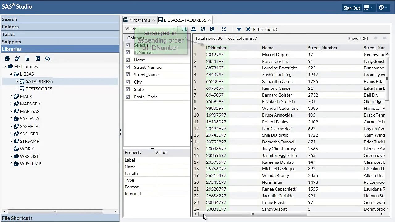The width and height of the screenshot is (395, 222).
Task: Collapse the LIBSAS library node
Action: click(11, 74)
